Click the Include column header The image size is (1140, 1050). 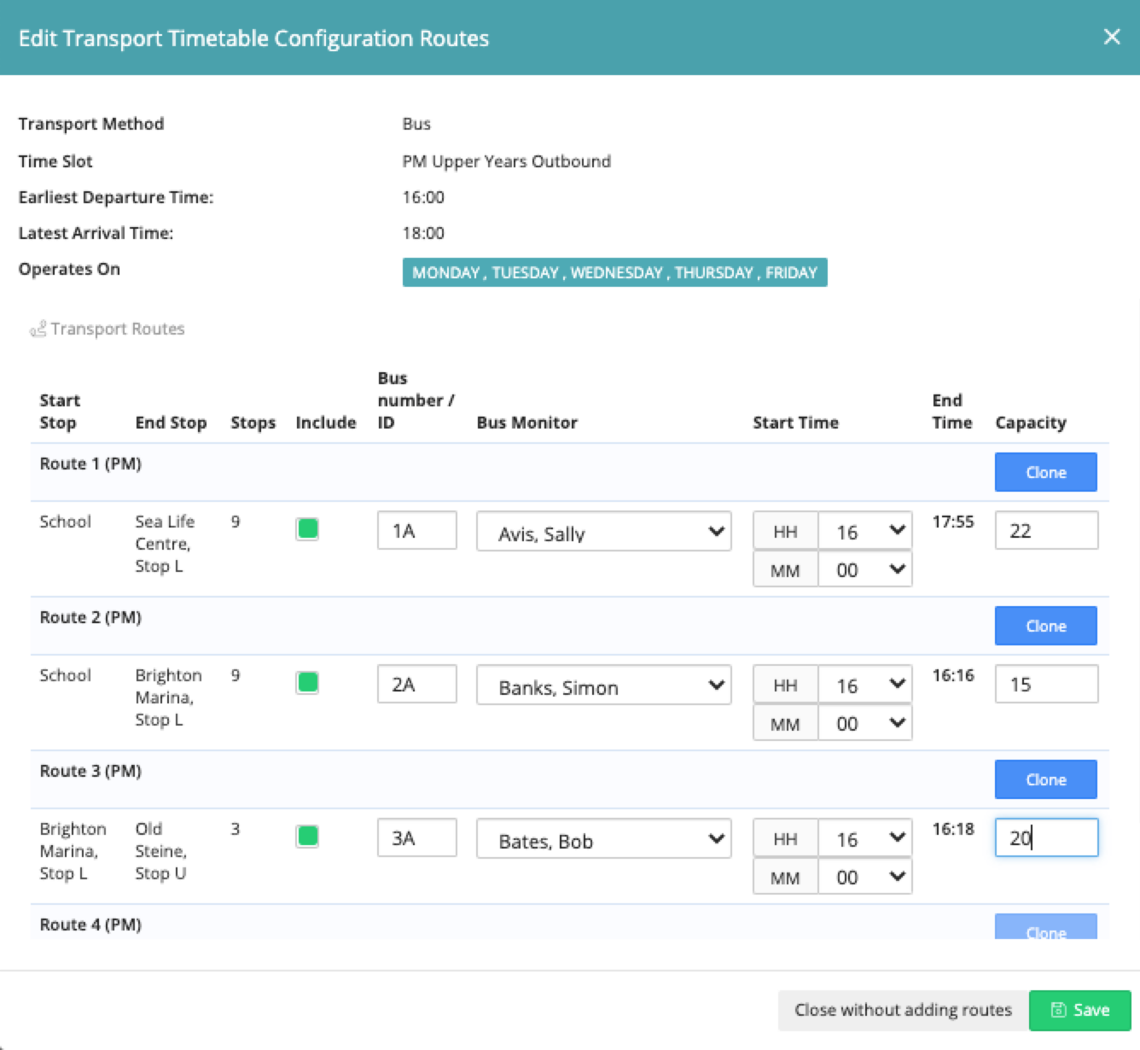325,423
